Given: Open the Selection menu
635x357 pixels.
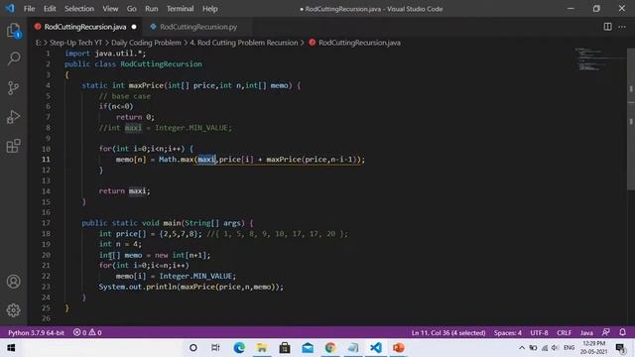Looking at the screenshot, I should 79,9.
